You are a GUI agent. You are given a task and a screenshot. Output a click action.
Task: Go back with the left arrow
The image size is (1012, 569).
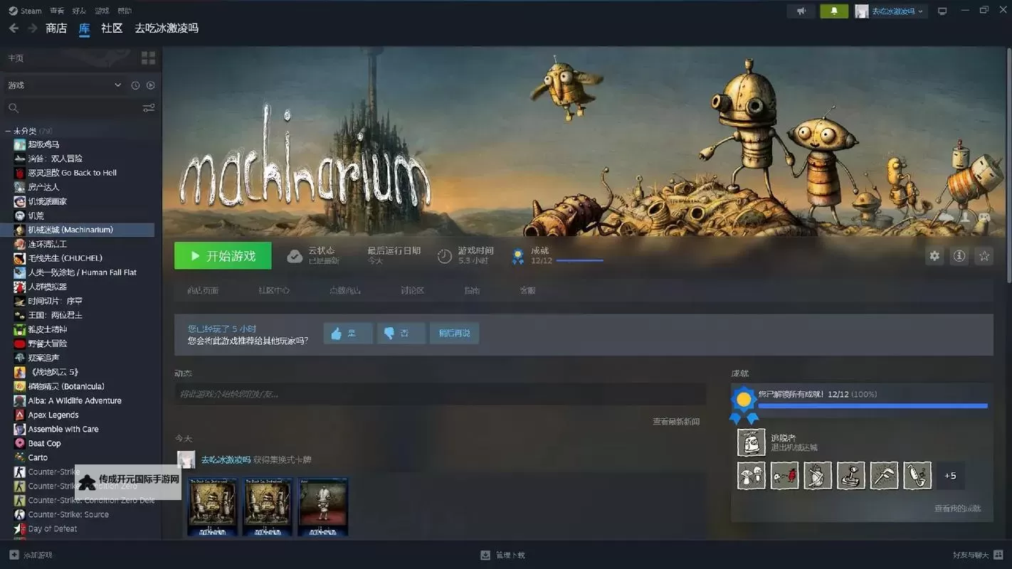tap(14, 28)
